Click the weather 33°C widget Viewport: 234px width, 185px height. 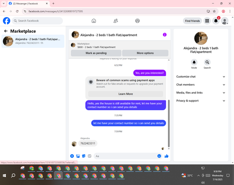(187, 176)
